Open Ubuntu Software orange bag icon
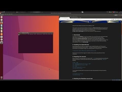This screenshot has height=92, width=122. 2,34
